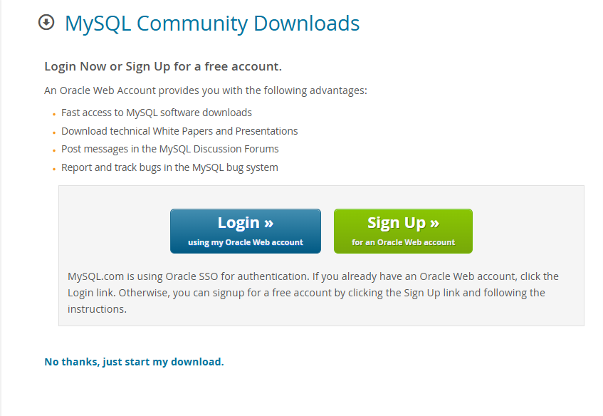Click 'Report and track bugs' list item text
Screen dimensions: 603x416
pos(169,168)
